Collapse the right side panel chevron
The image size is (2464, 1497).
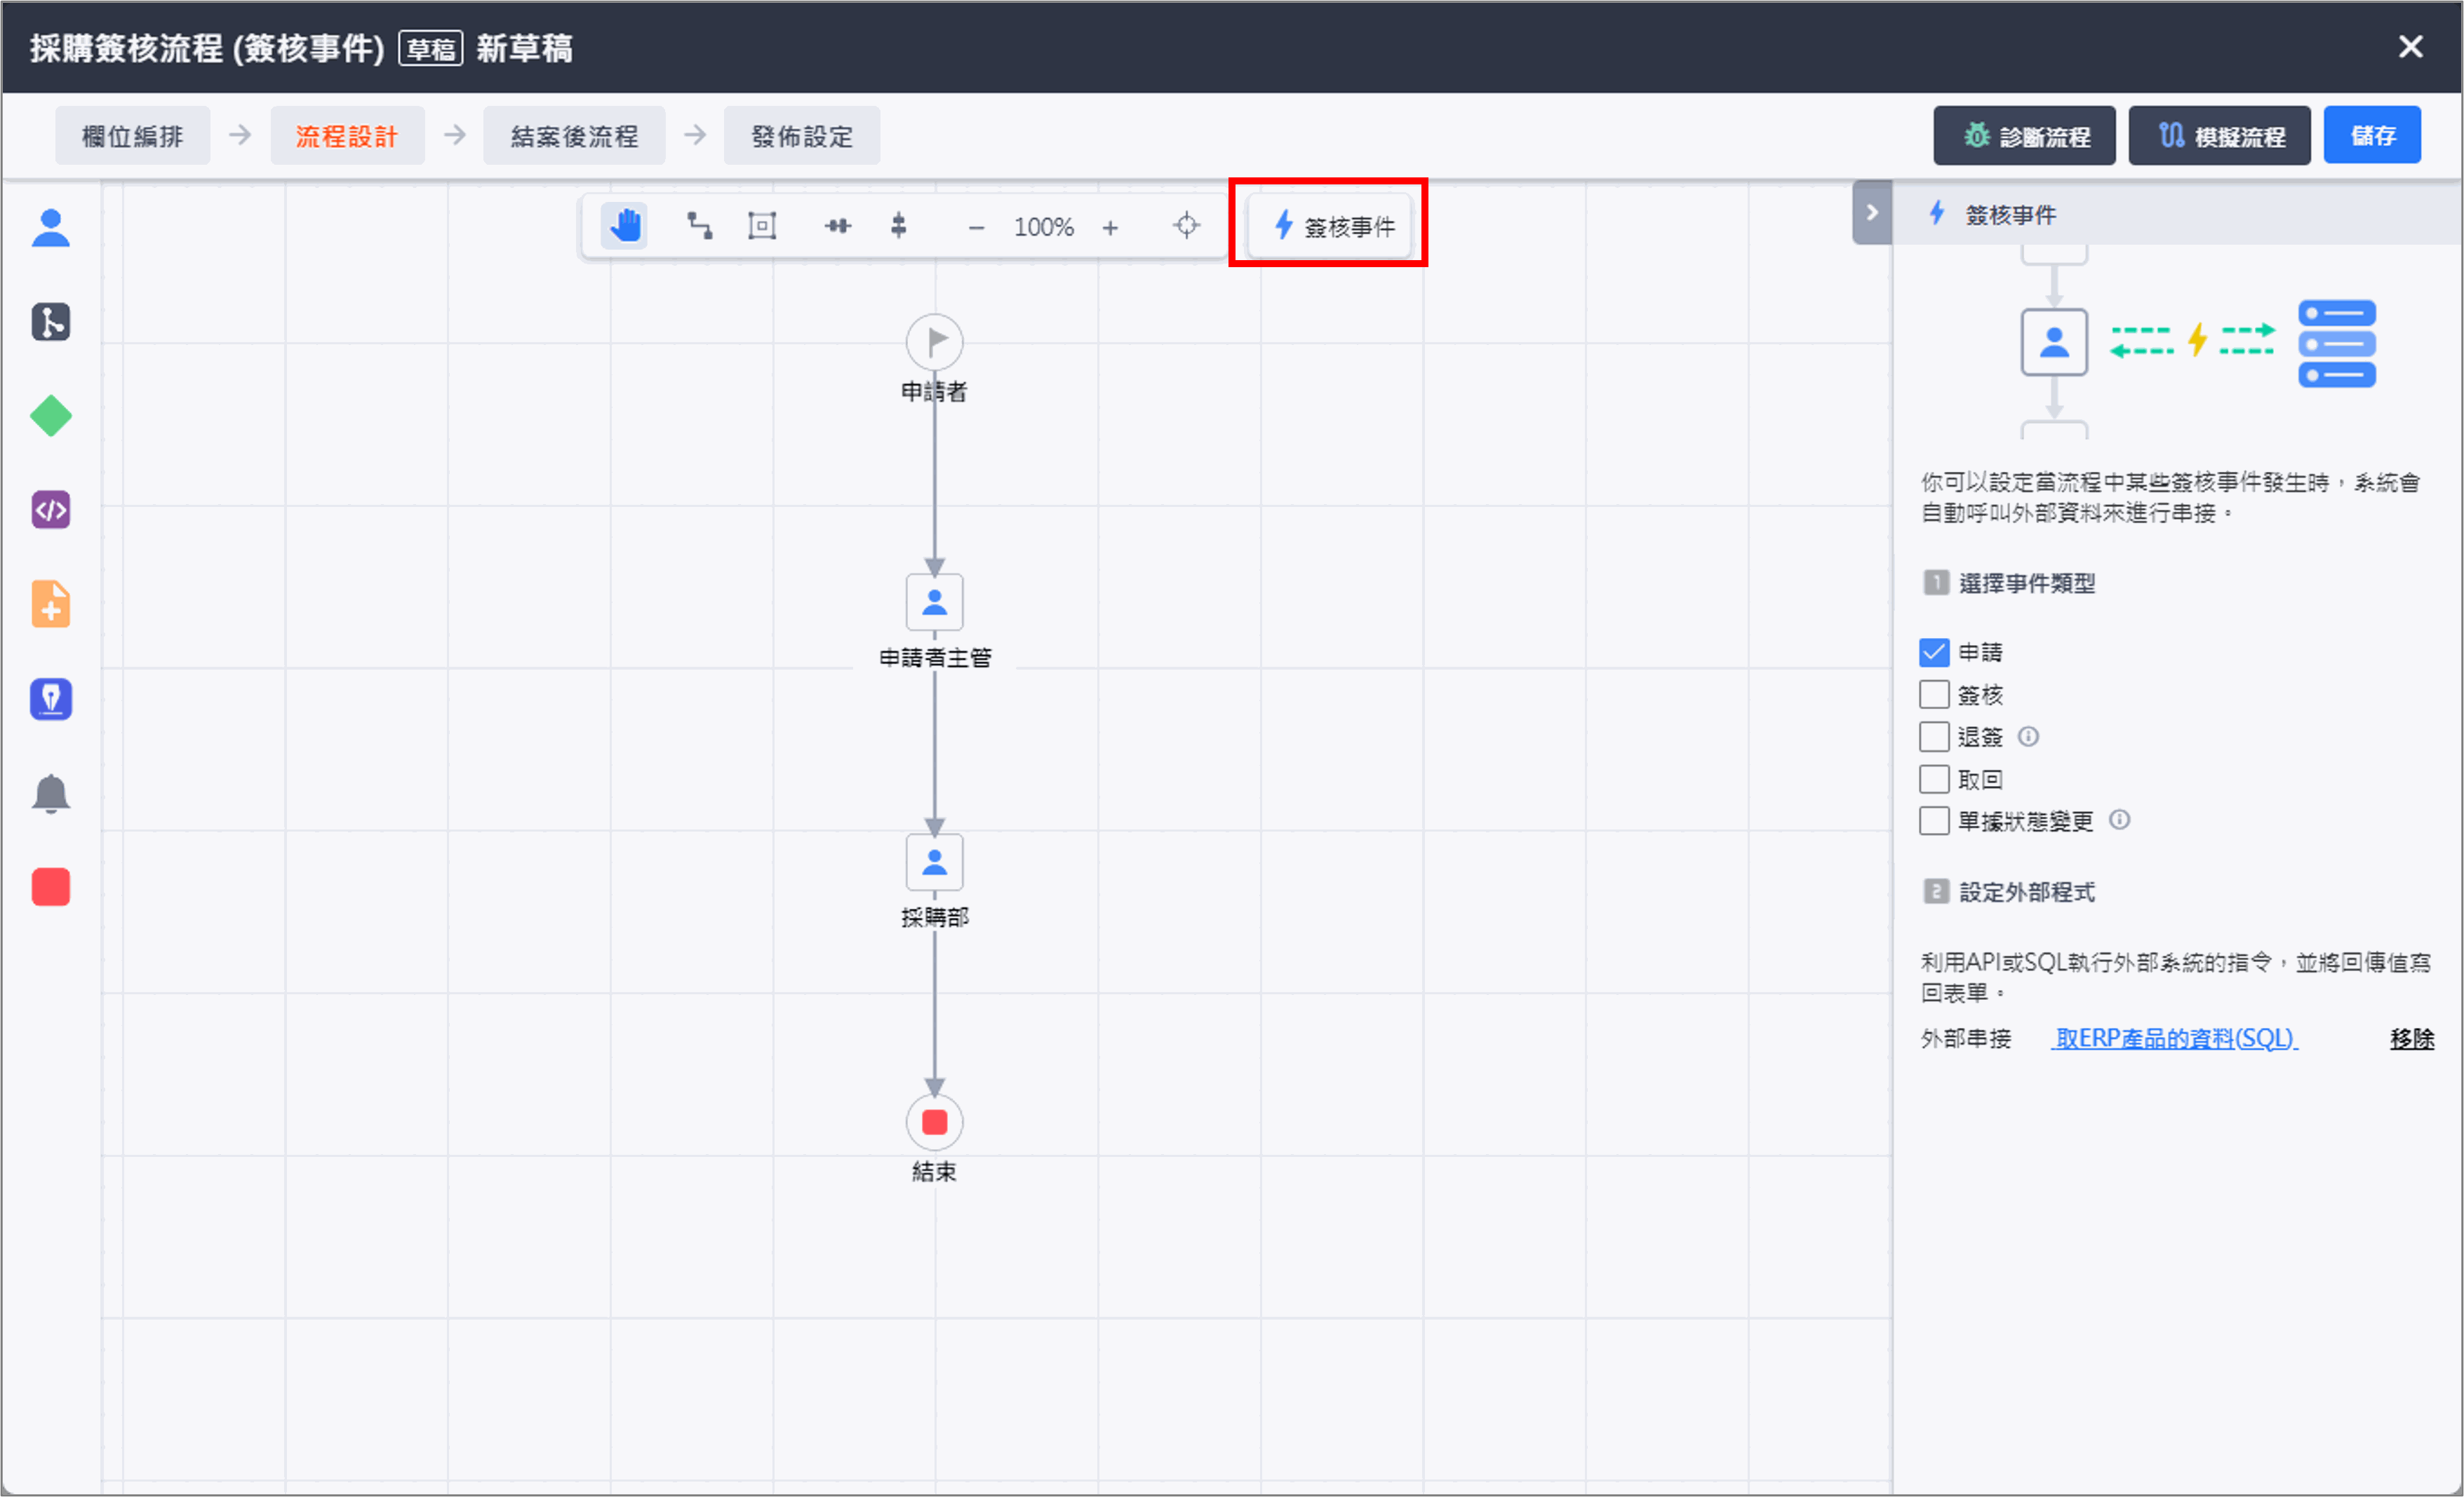(1872, 213)
